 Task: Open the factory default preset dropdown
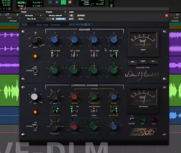pos(56,15)
